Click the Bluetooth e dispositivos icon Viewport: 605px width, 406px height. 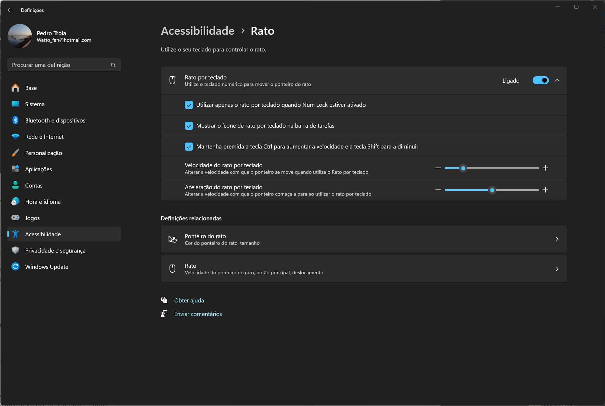coord(15,120)
